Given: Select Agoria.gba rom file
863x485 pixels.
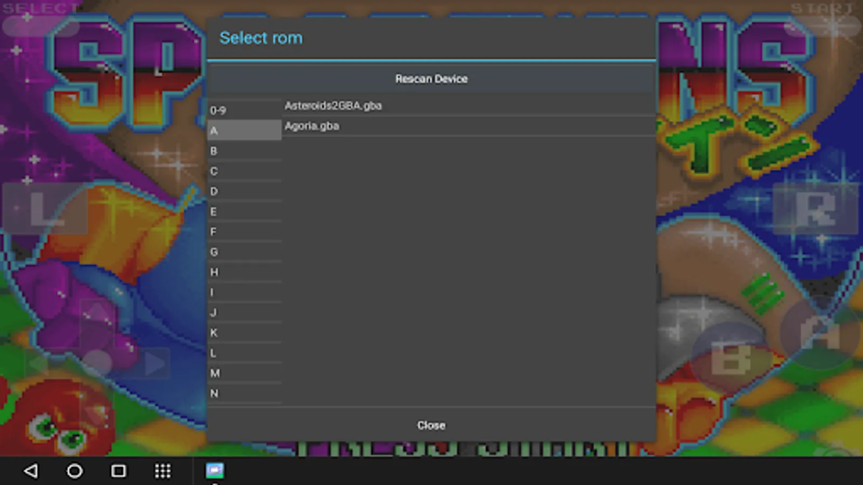Looking at the screenshot, I should (x=469, y=126).
